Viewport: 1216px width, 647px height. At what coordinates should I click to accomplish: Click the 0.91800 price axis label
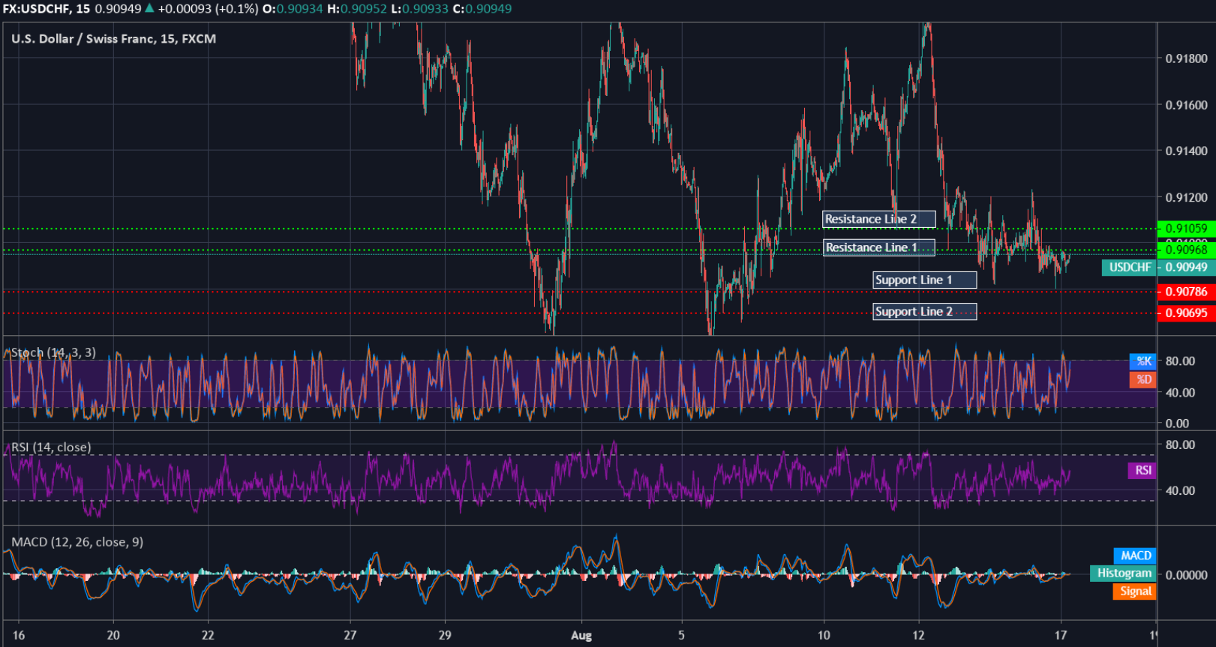1186,58
